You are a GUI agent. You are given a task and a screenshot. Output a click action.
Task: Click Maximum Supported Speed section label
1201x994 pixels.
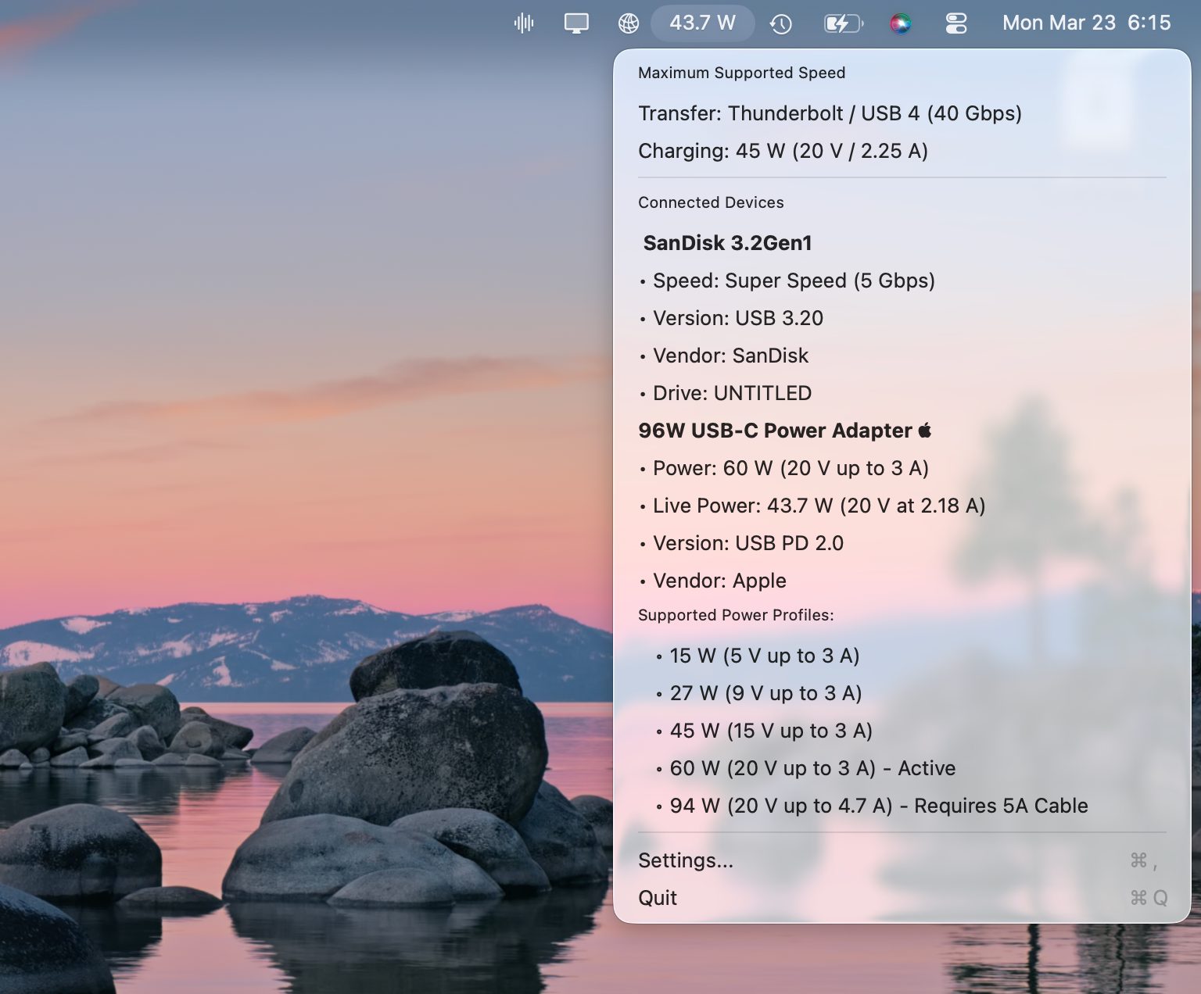[x=741, y=73]
